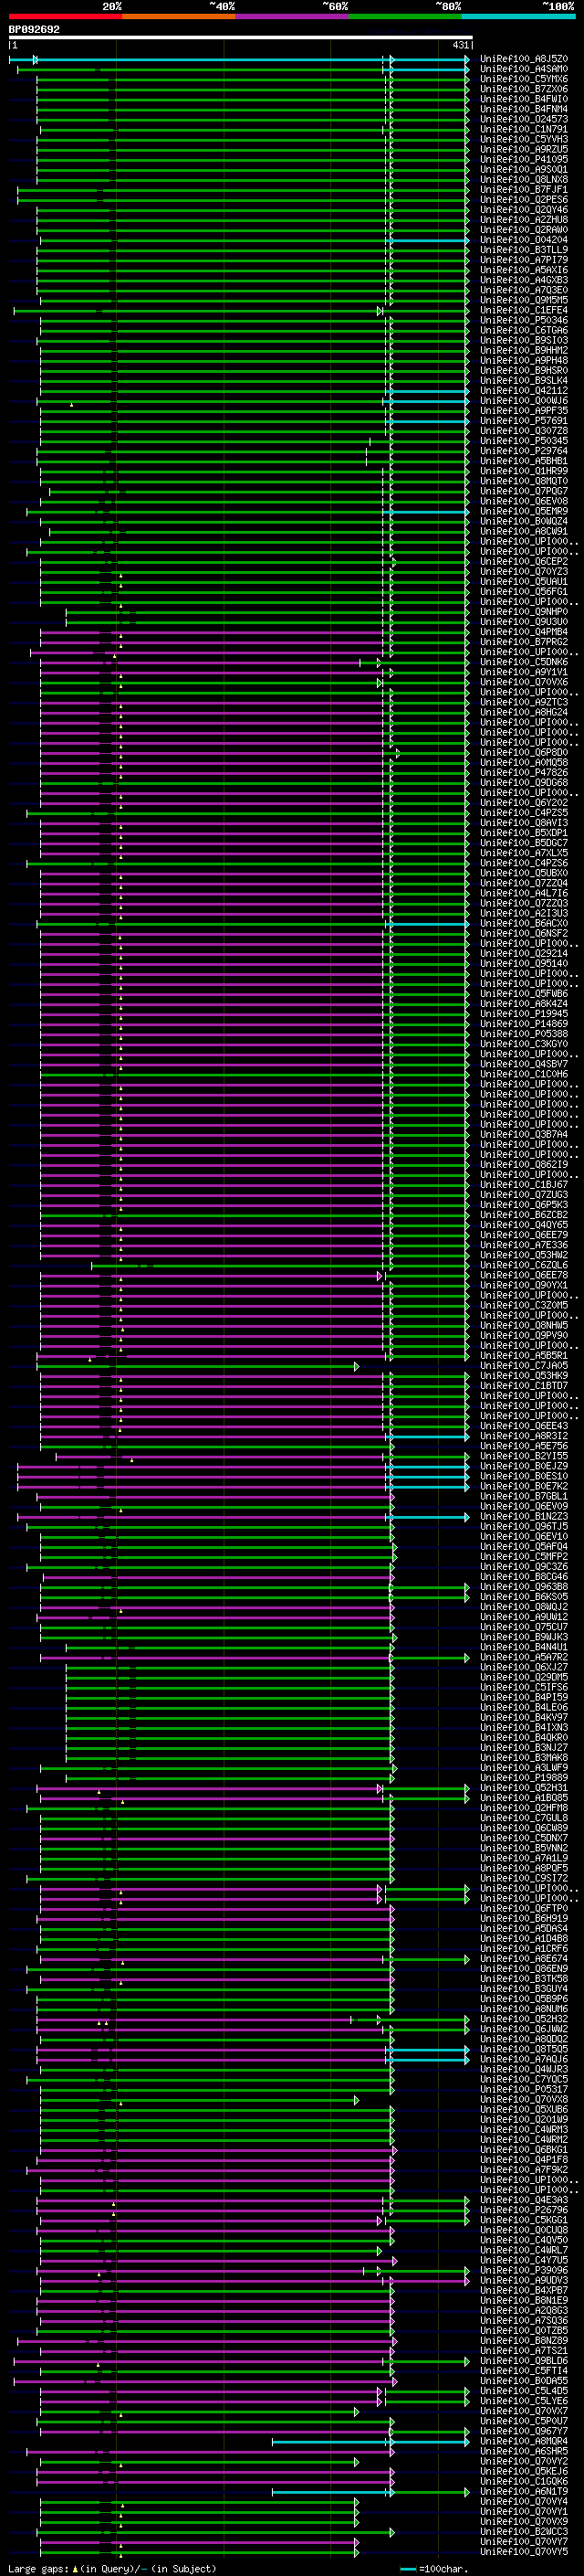Viewport: 584px width, 2576px height.
Task: Open hit UniRef100_B4FWI0
Action: pos(524,99)
